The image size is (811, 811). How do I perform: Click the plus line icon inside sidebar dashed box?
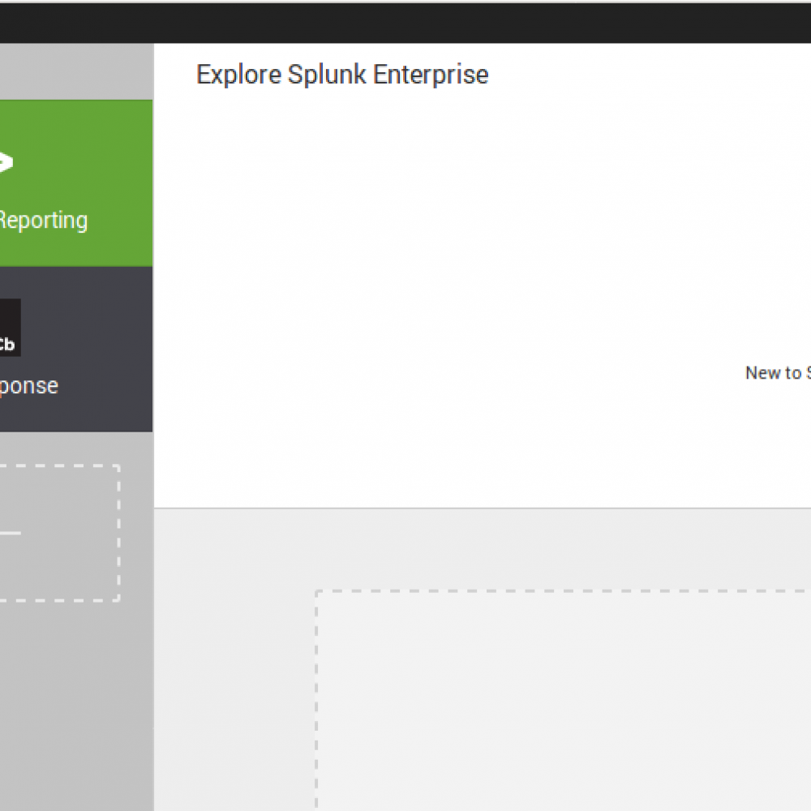click(10, 533)
